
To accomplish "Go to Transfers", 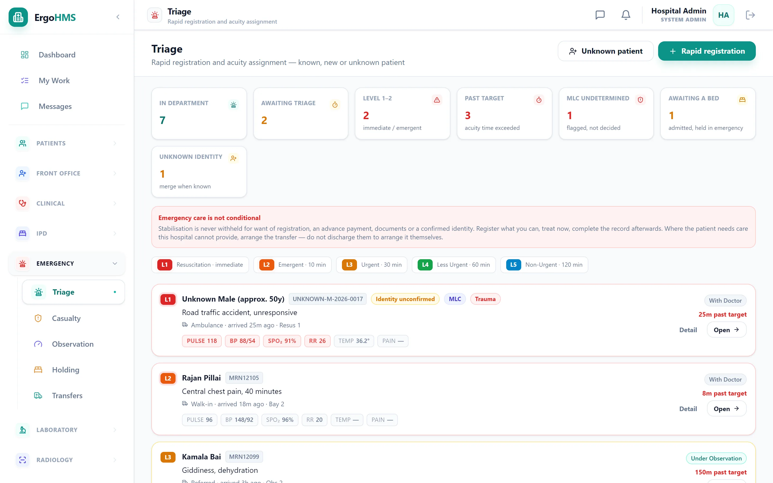I will coord(74,396).
